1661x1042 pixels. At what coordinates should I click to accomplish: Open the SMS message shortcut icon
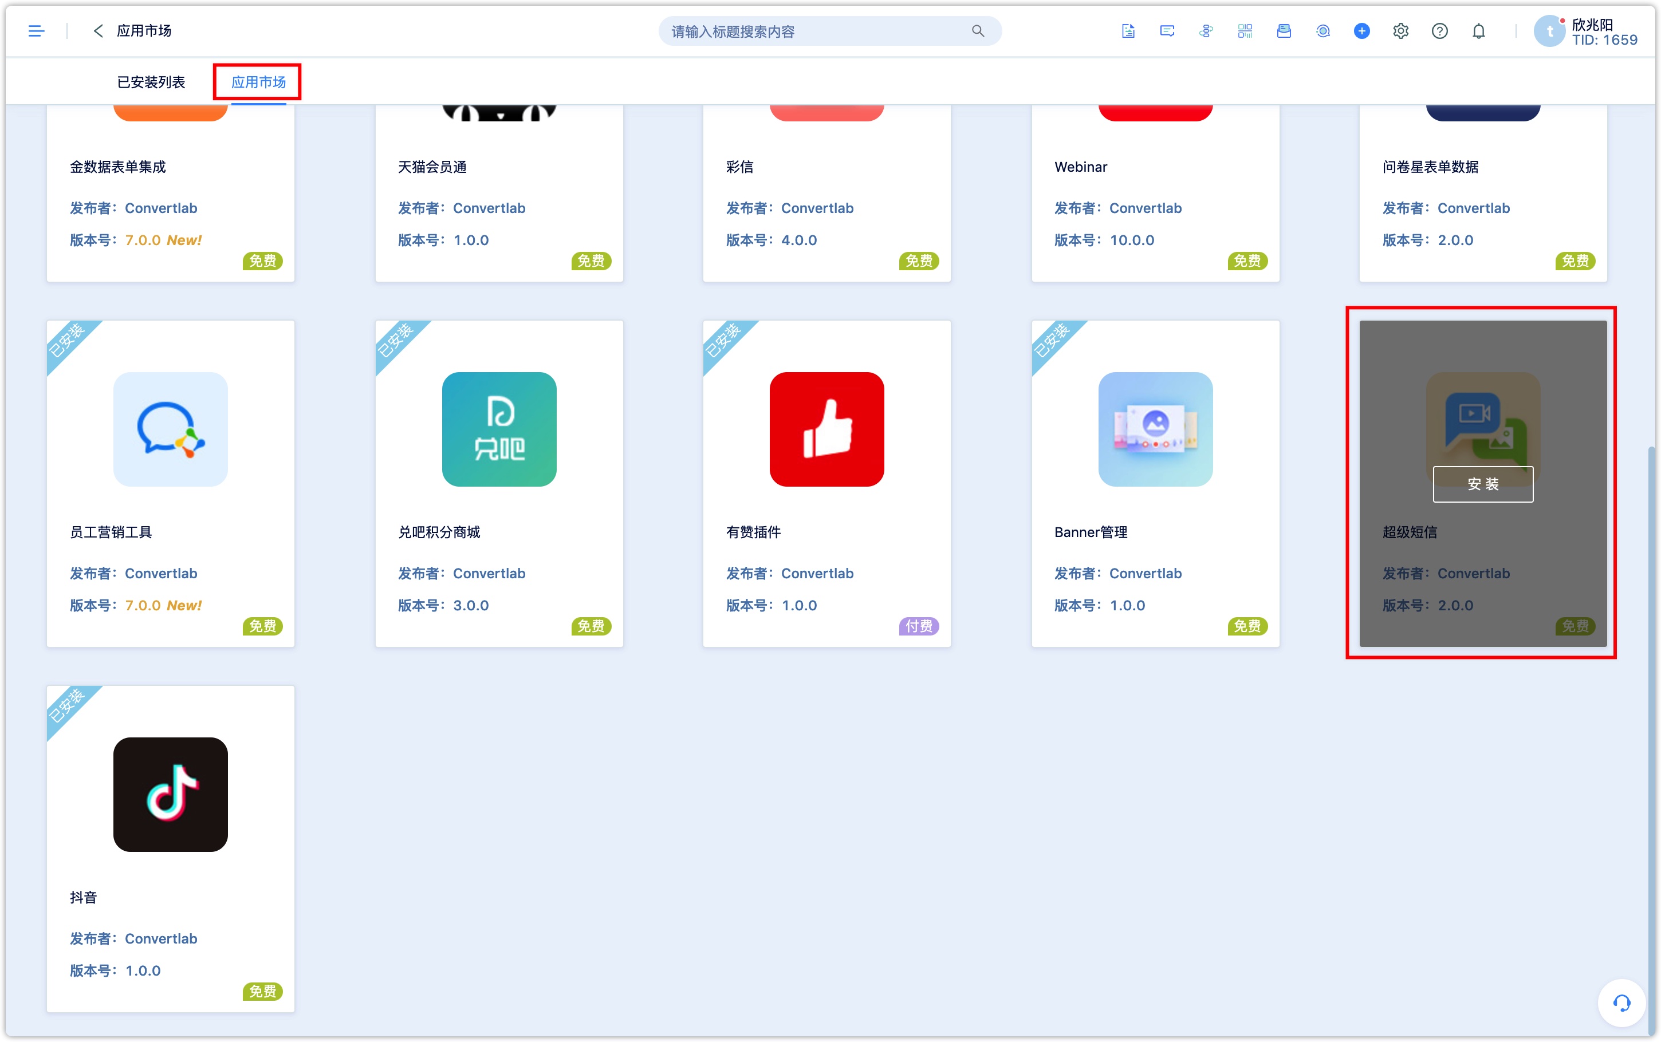click(x=1167, y=31)
